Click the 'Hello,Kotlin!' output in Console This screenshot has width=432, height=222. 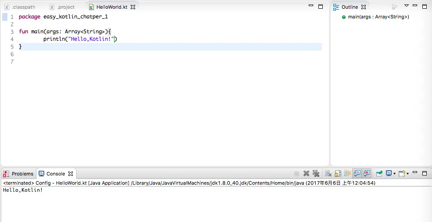tap(23, 190)
